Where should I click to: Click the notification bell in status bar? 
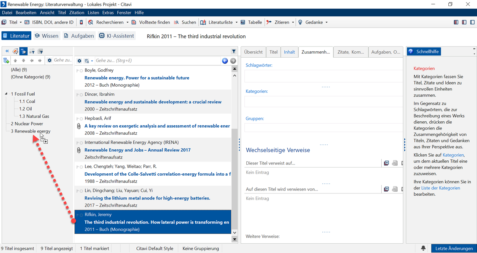click(x=424, y=248)
